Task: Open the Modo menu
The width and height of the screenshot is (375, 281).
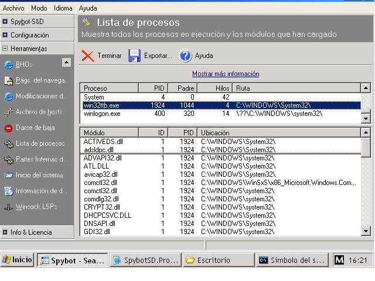Action: pos(39,8)
